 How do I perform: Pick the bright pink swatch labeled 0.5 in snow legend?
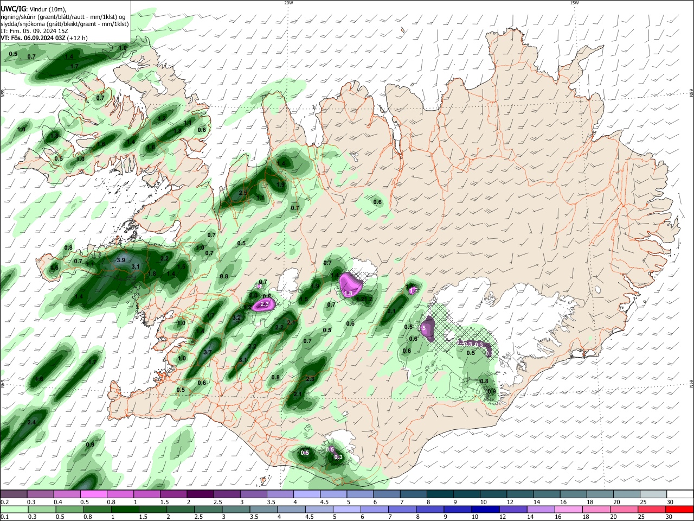93,494
